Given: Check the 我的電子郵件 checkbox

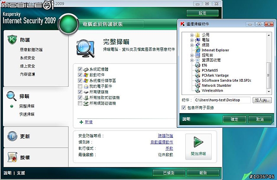Looking at the screenshot, I should (x=80, y=86).
